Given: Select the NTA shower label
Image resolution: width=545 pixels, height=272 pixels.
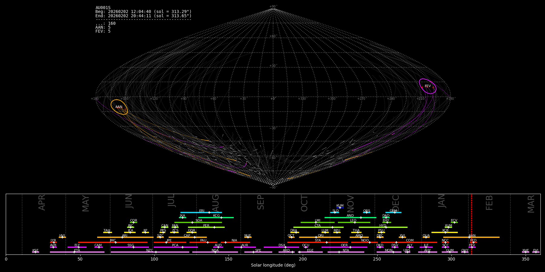Looking at the screenshot, I should 346,251.
